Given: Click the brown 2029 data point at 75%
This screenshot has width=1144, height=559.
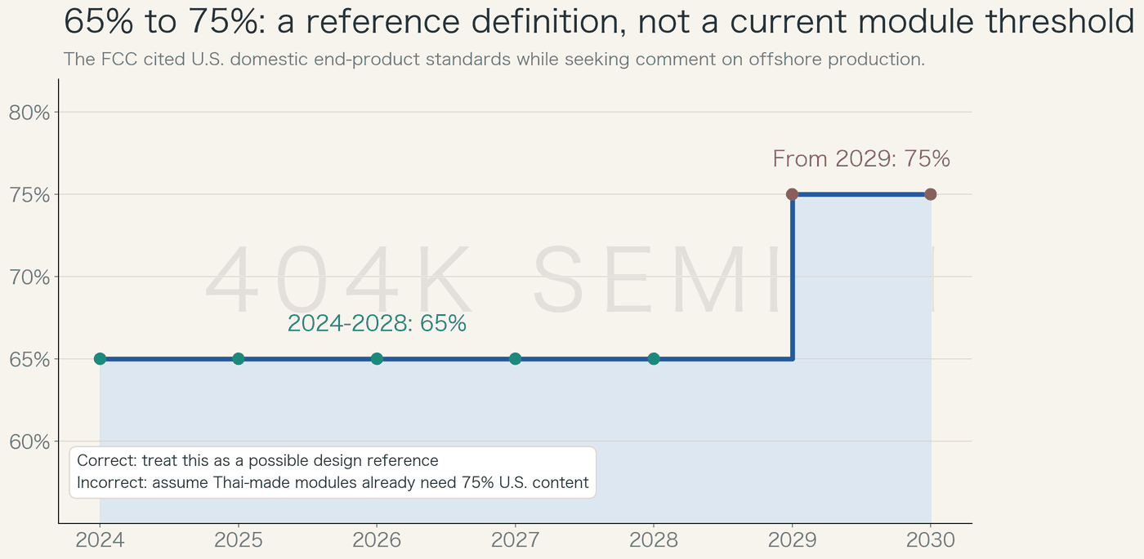Looking at the screenshot, I should pyautogui.click(x=792, y=194).
